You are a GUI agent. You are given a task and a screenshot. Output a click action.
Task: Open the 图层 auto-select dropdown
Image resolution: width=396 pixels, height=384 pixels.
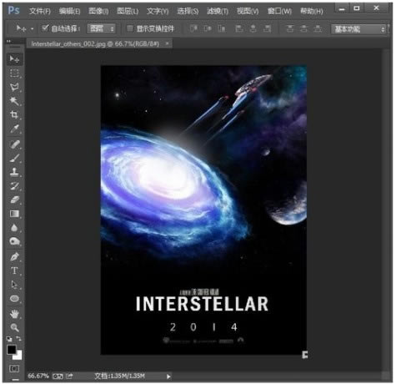tap(102, 28)
